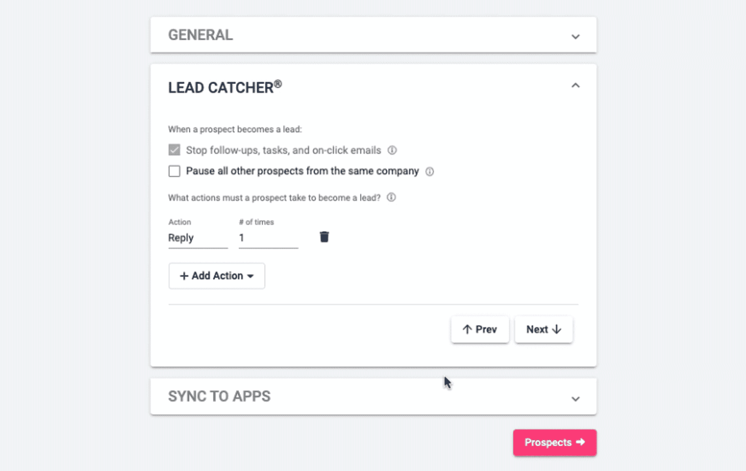Select the SYNC TO APPS section header

219,396
